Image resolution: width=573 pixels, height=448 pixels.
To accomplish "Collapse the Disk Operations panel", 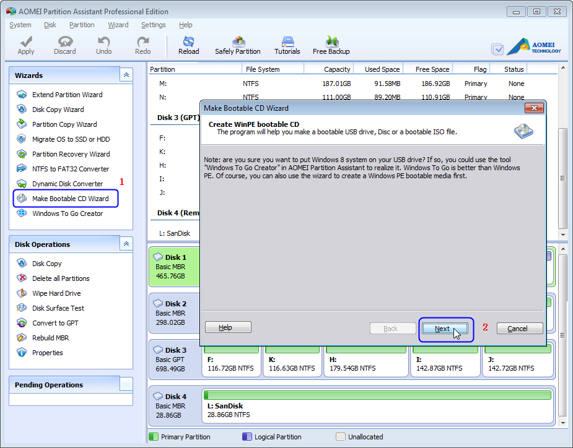I will [x=126, y=244].
